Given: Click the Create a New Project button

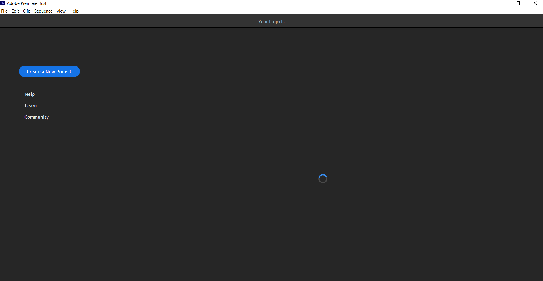Looking at the screenshot, I should 49,71.
